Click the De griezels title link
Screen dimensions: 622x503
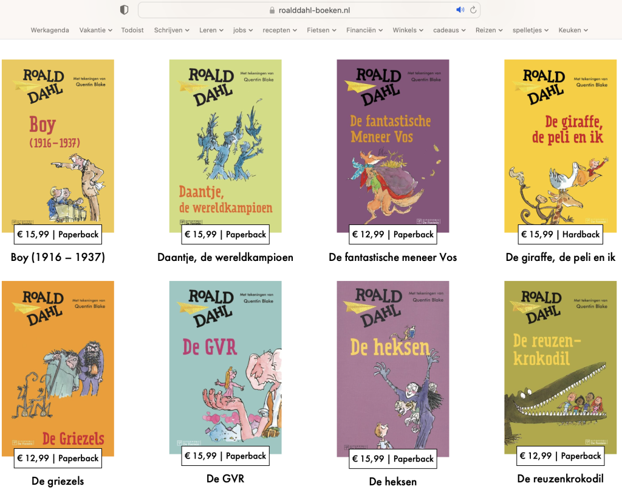pos(58,481)
